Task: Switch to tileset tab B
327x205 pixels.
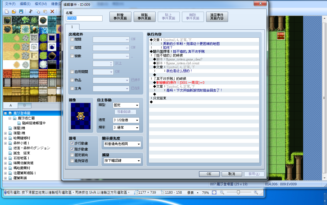Action: coord(24,105)
